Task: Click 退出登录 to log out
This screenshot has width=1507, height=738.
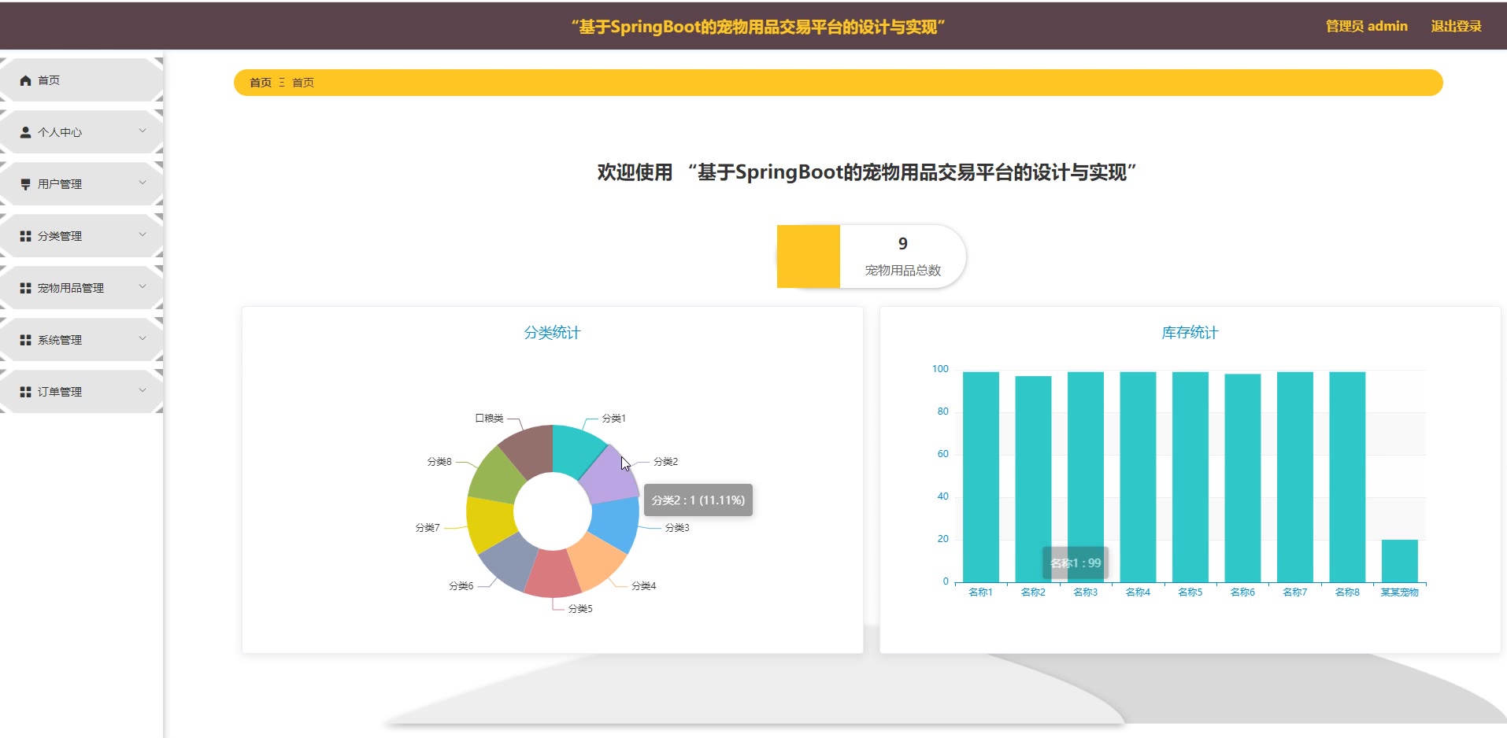Action: pyautogui.click(x=1456, y=26)
